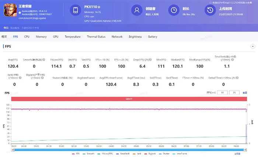The height and width of the screenshot is (157, 258).
Task: Select the Thermal Status tab
Action: tap(96, 37)
